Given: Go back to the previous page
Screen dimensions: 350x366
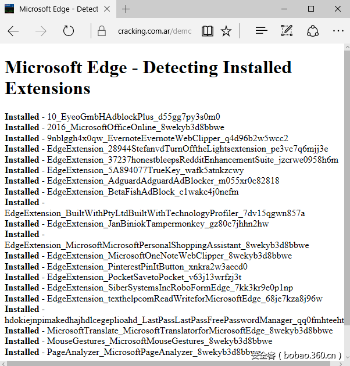Looking at the screenshot, I should pos(13,31).
